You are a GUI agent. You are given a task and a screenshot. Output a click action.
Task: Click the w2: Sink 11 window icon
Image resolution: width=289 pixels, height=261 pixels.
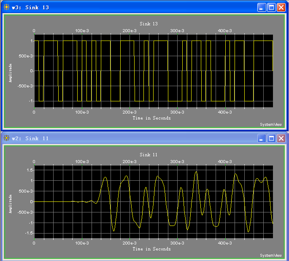6,138
